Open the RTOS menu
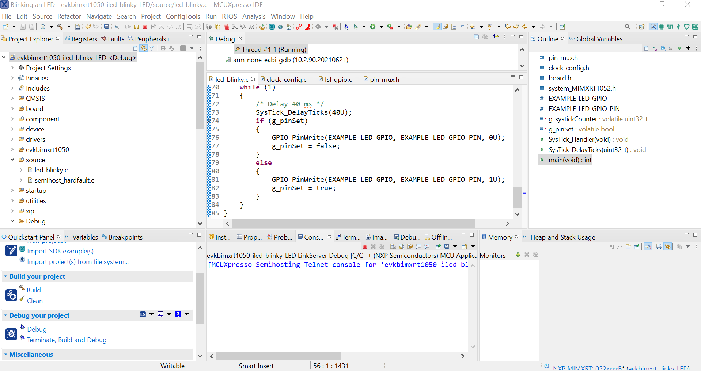 tap(229, 16)
